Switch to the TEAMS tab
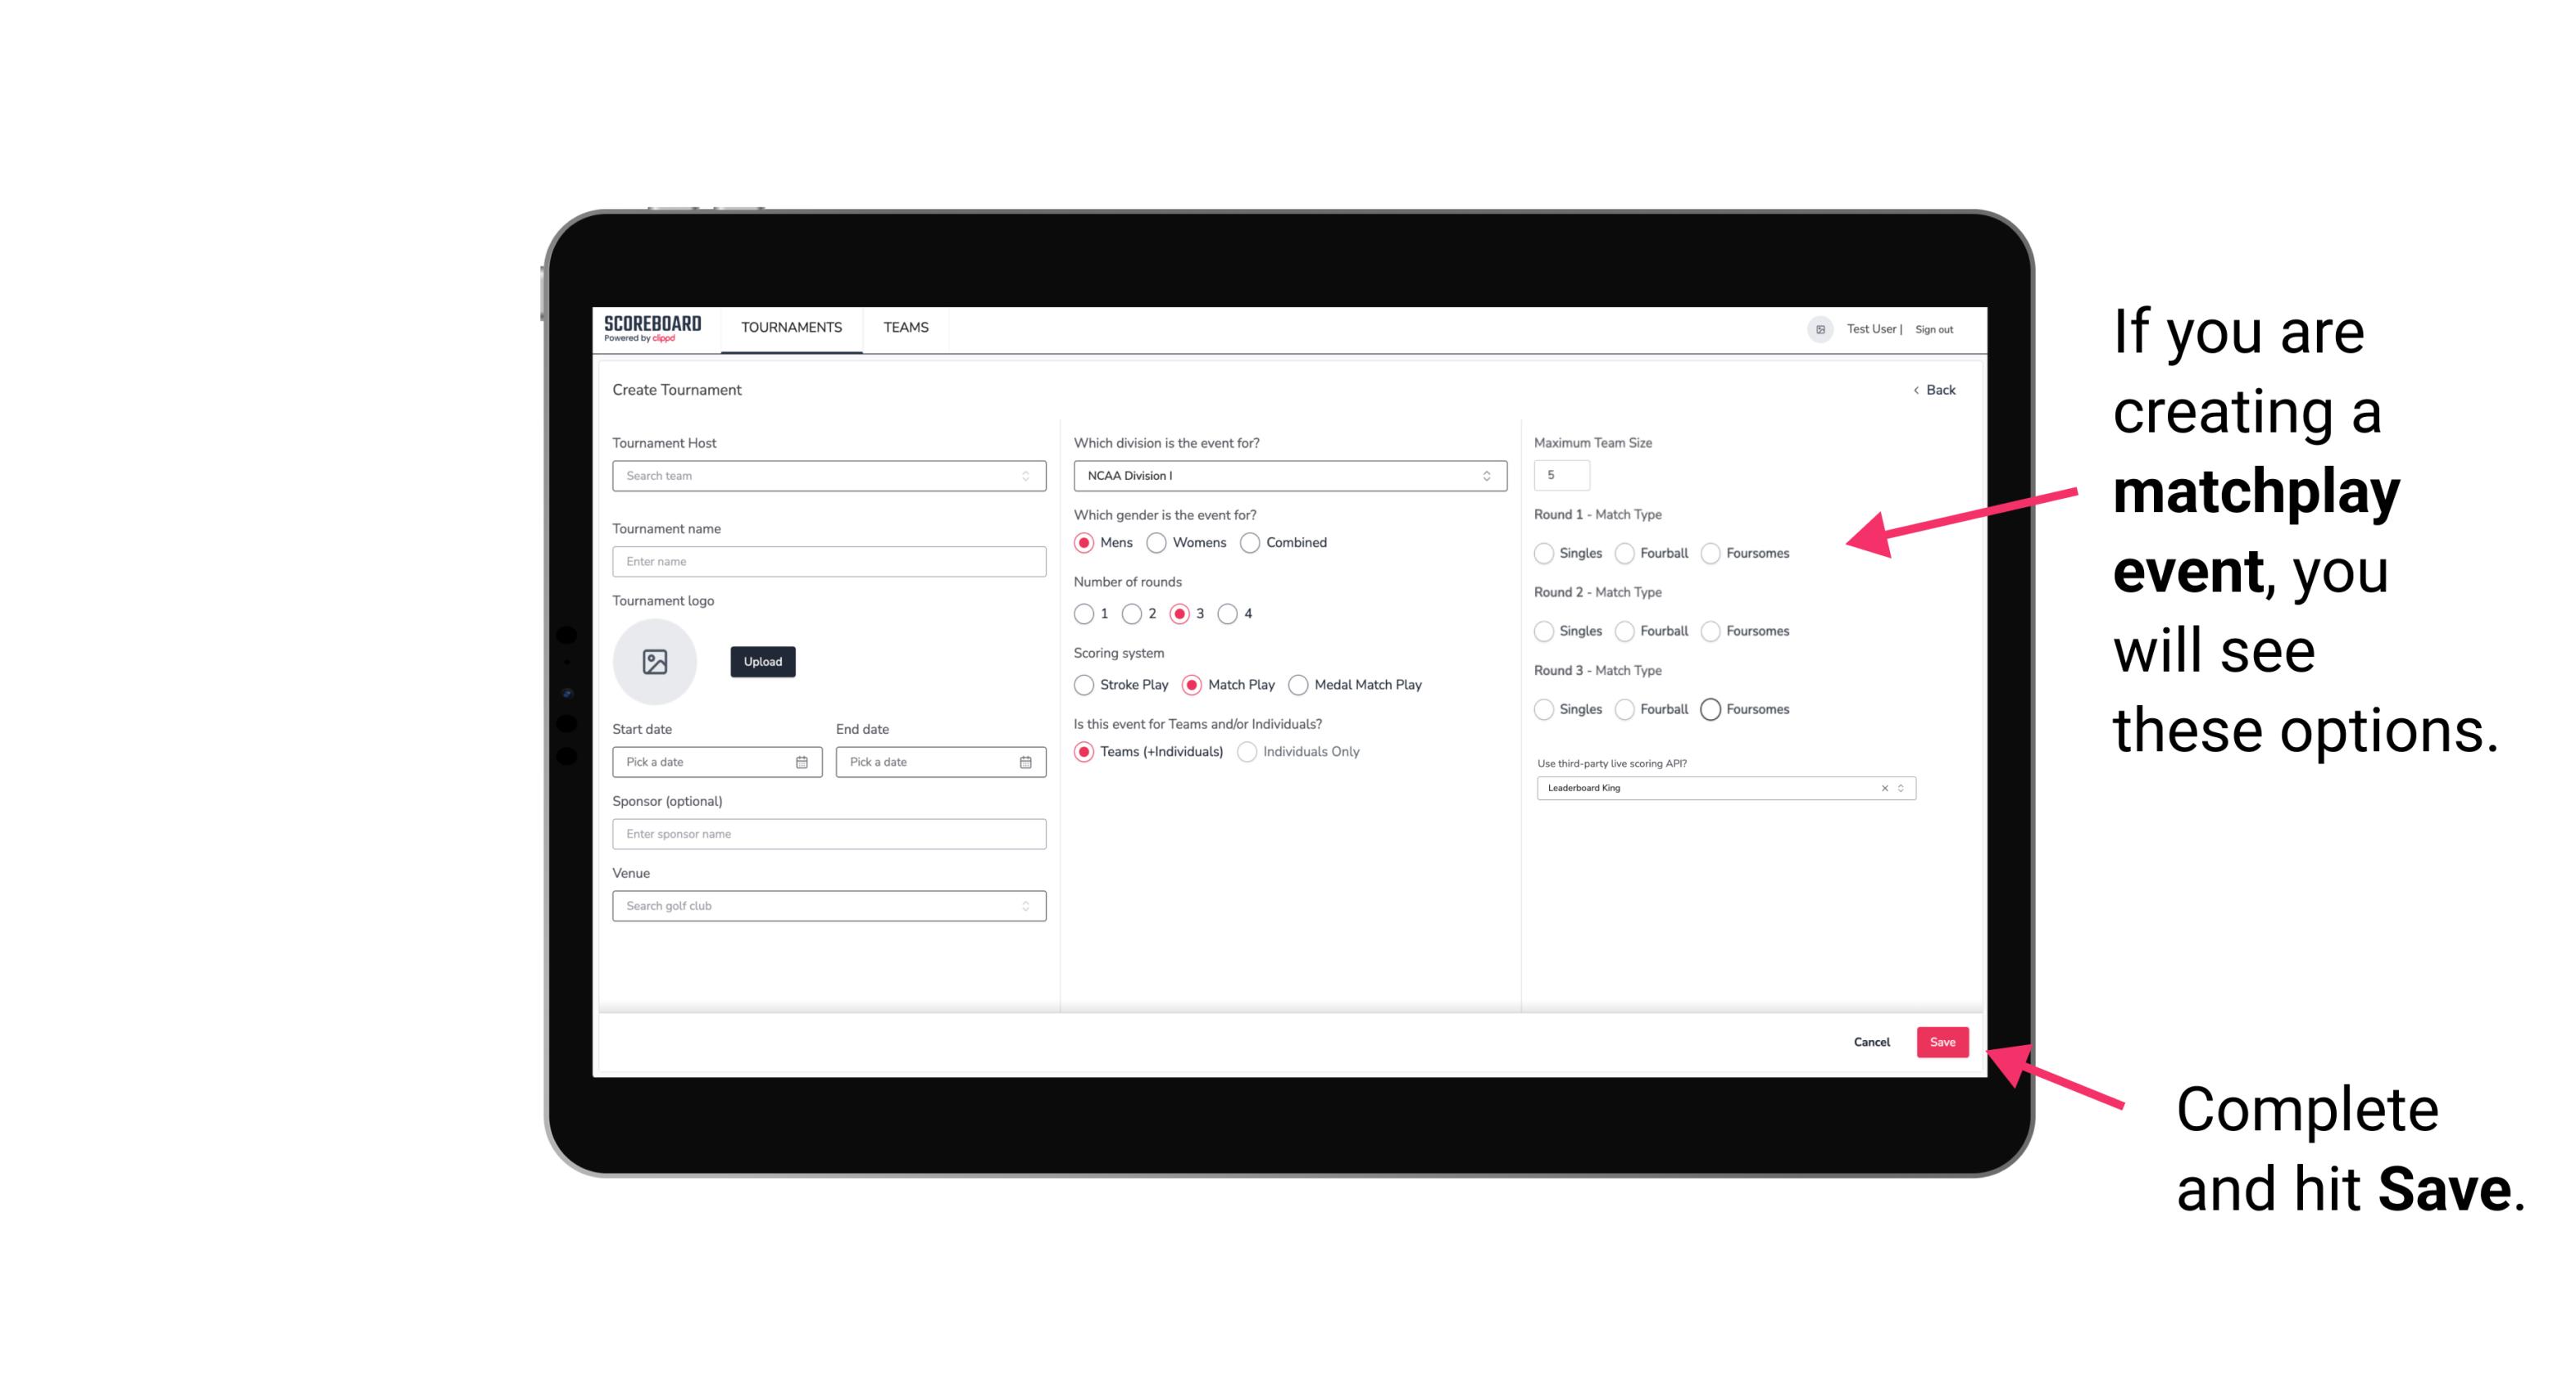Screen dimensions: 2576x1385 tap(904, 328)
